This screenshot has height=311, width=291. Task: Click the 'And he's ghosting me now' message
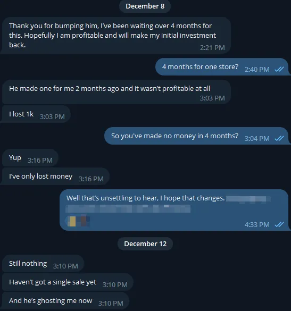[65, 301]
